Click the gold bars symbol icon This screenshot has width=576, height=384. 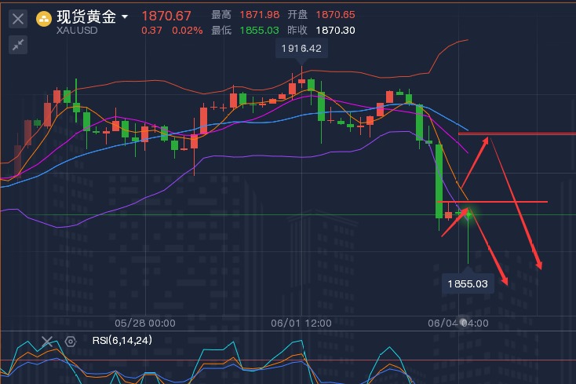45,17
